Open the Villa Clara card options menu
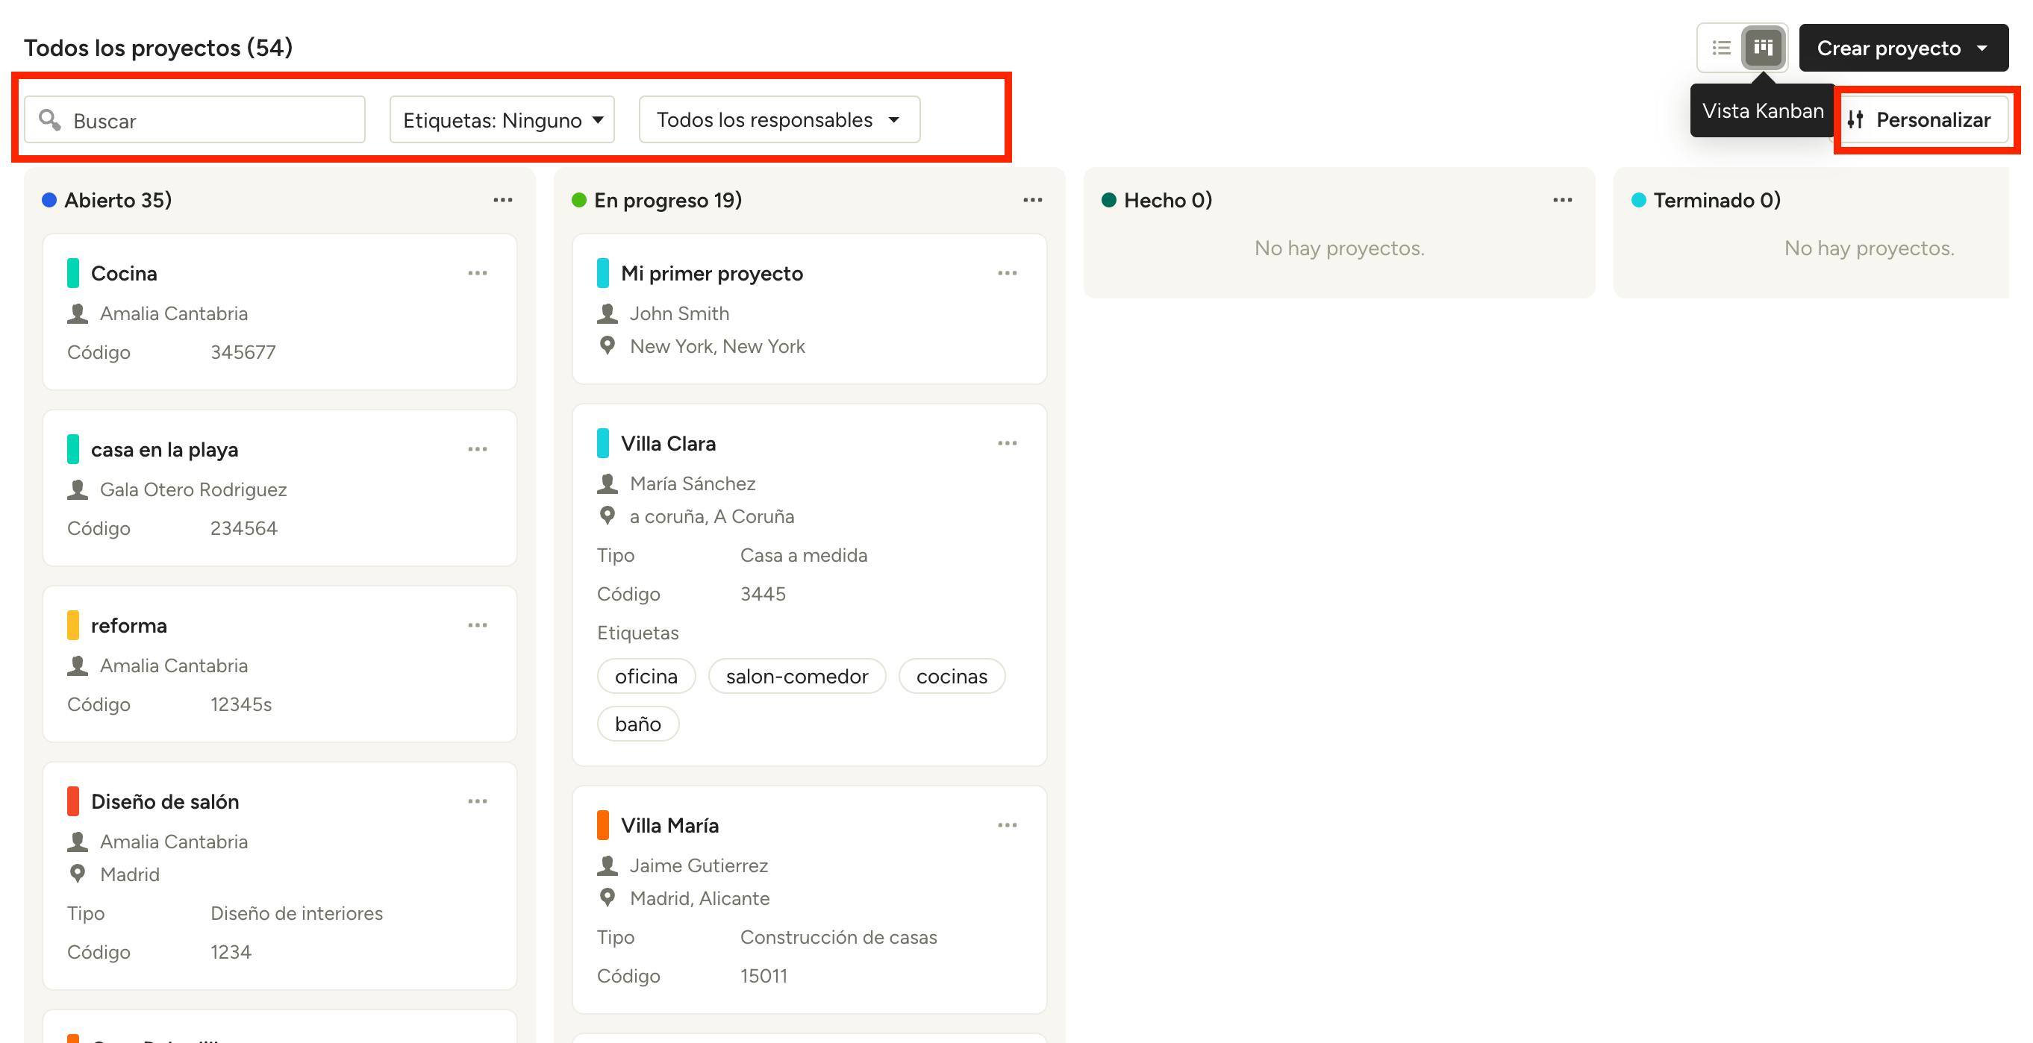The image size is (2033, 1043). point(1007,443)
